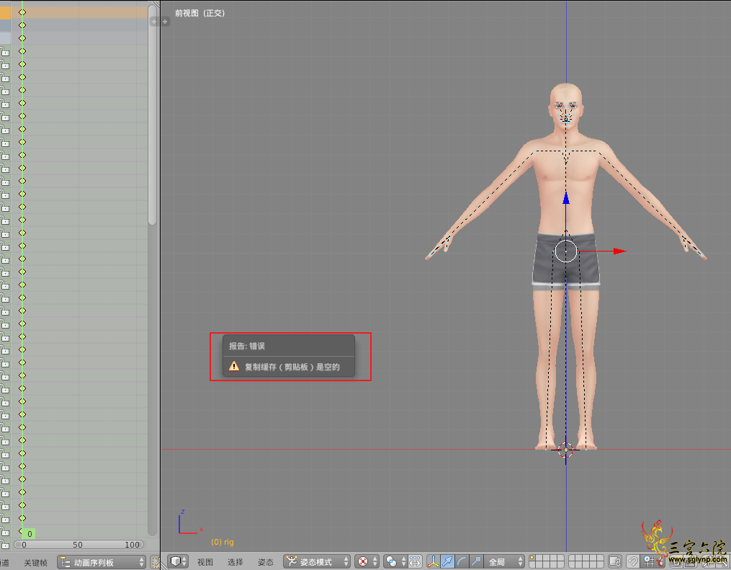The image size is (731, 570).
Task: Click the keyframe diamond in the orange row
Action: [22, 12]
